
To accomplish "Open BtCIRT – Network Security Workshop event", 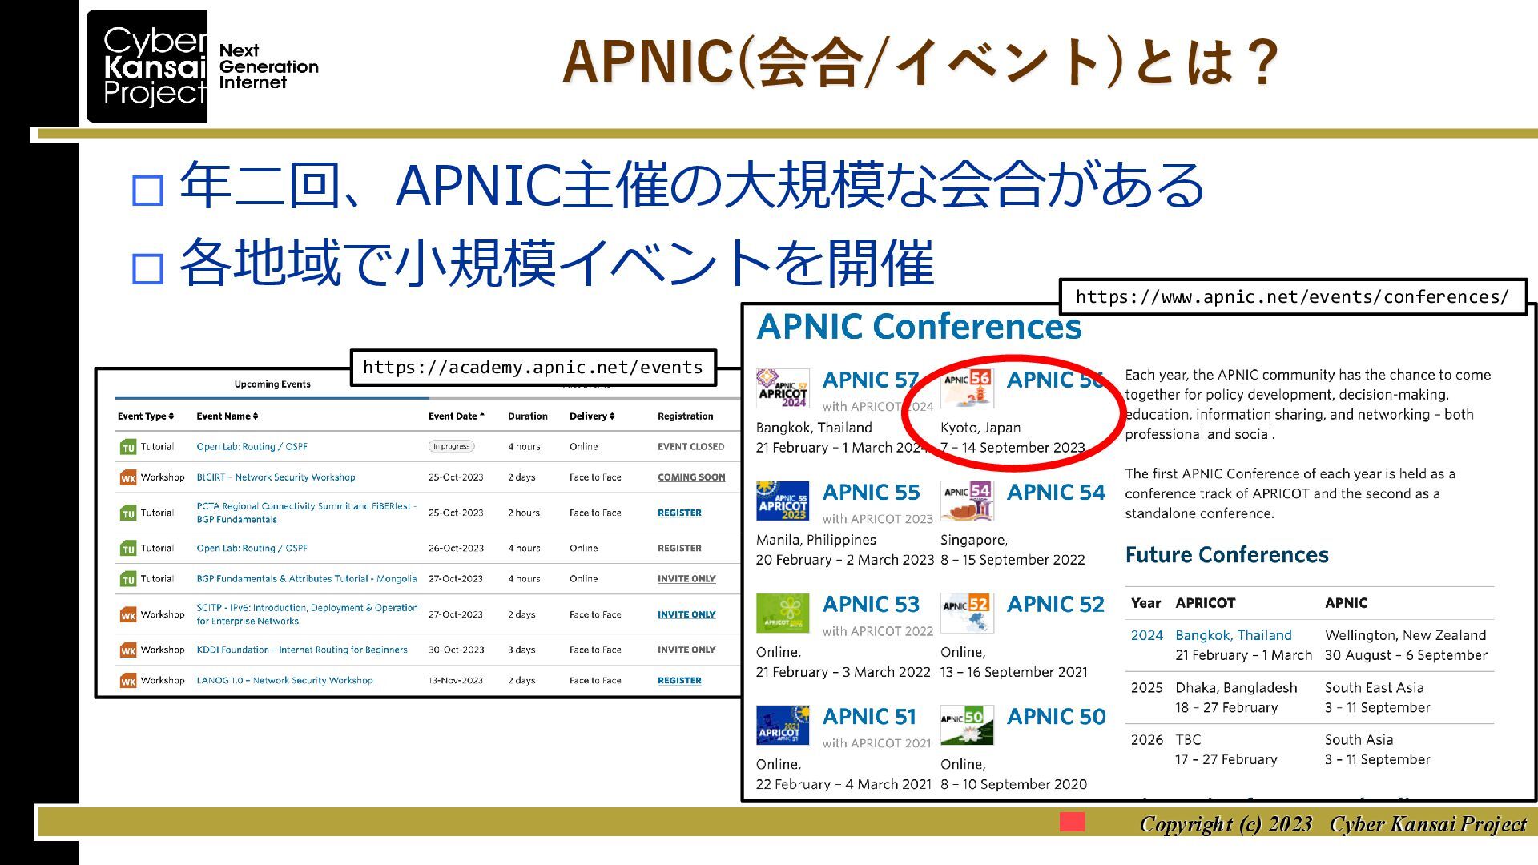I will click(x=276, y=477).
